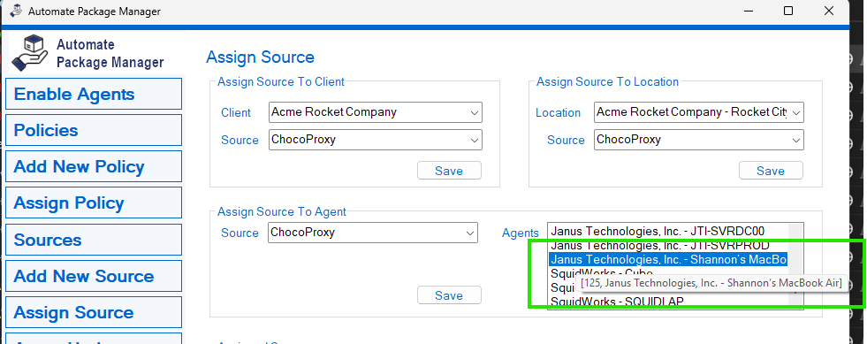Select Assign Policy in the sidebar
The width and height of the screenshot is (867, 344).
94,203
